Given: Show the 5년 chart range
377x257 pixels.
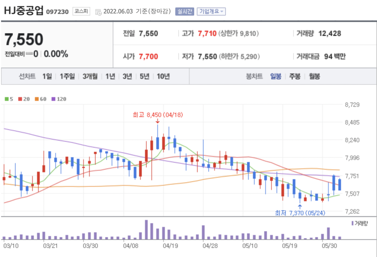Looking at the screenshot, I should pyautogui.click(x=145, y=76).
